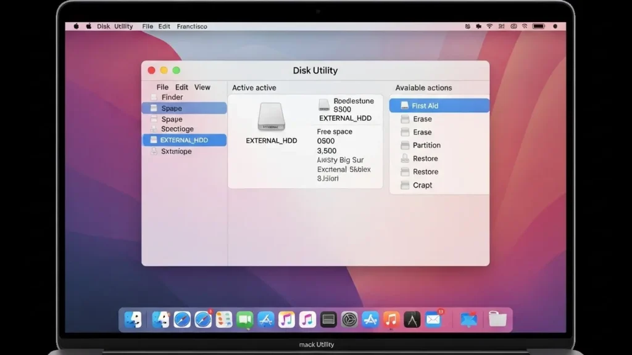Open the Edit menu in Disk Utility
This screenshot has height=355, width=632.
point(181,87)
